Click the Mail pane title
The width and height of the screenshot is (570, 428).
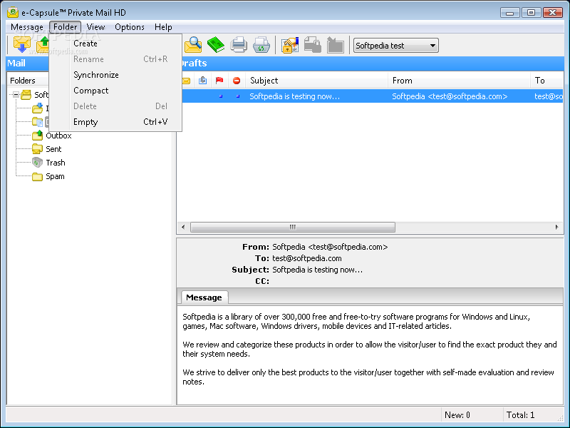(x=16, y=63)
